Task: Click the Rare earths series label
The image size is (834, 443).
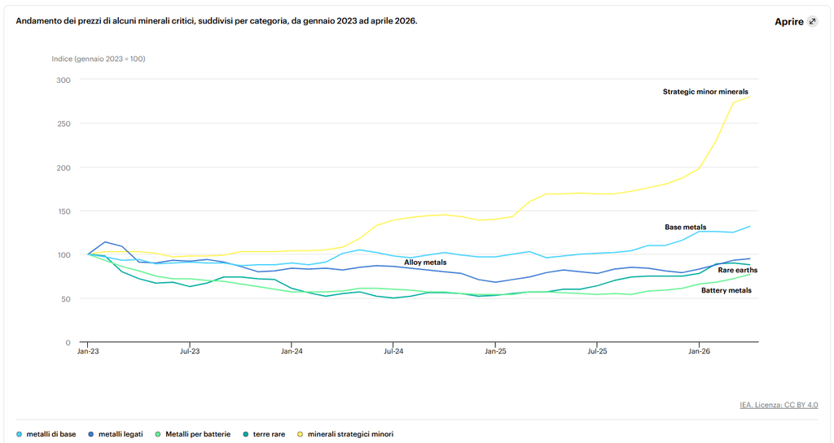Action: coord(738,270)
